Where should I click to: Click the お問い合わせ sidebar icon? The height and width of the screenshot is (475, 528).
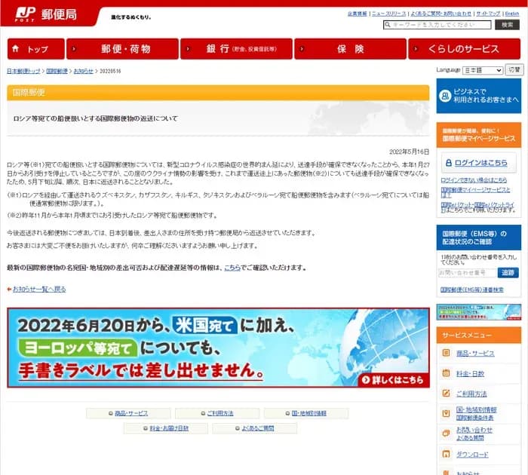[447, 434]
